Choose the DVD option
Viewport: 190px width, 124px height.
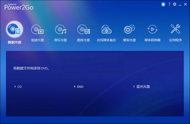79,87
